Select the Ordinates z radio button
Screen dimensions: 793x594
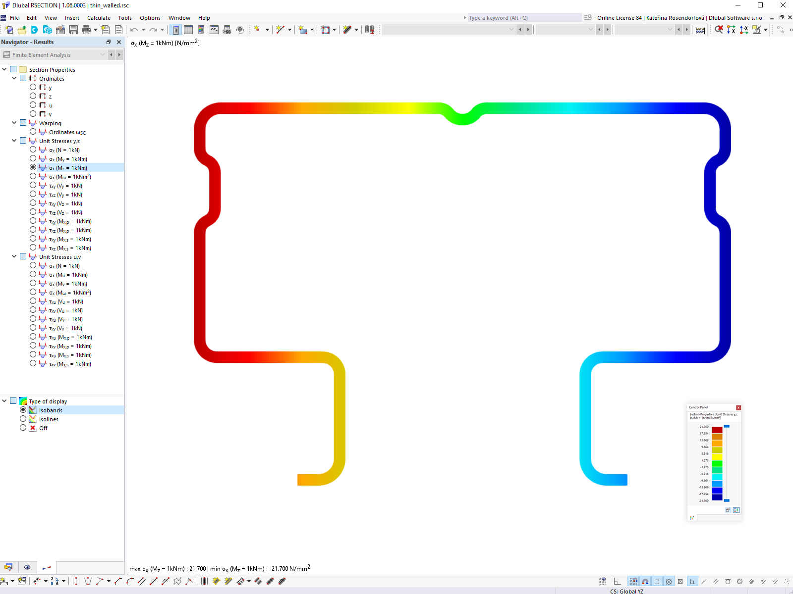pyautogui.click(x=33, y=96)
